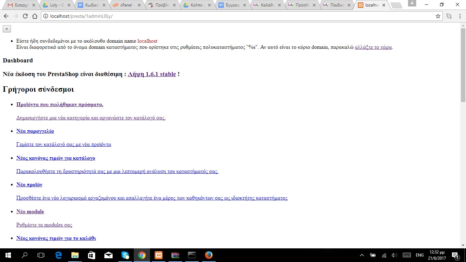Open the volume control in the tray
The width and height of the screenshot is (466, 262).
click(x=395, y=255)
